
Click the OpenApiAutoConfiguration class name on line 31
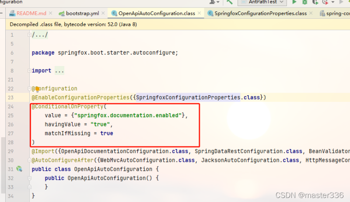[x=113, y=169]
